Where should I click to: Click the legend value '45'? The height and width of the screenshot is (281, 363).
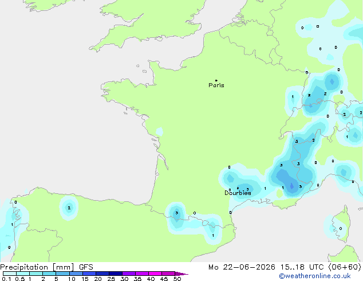(164, 279)
